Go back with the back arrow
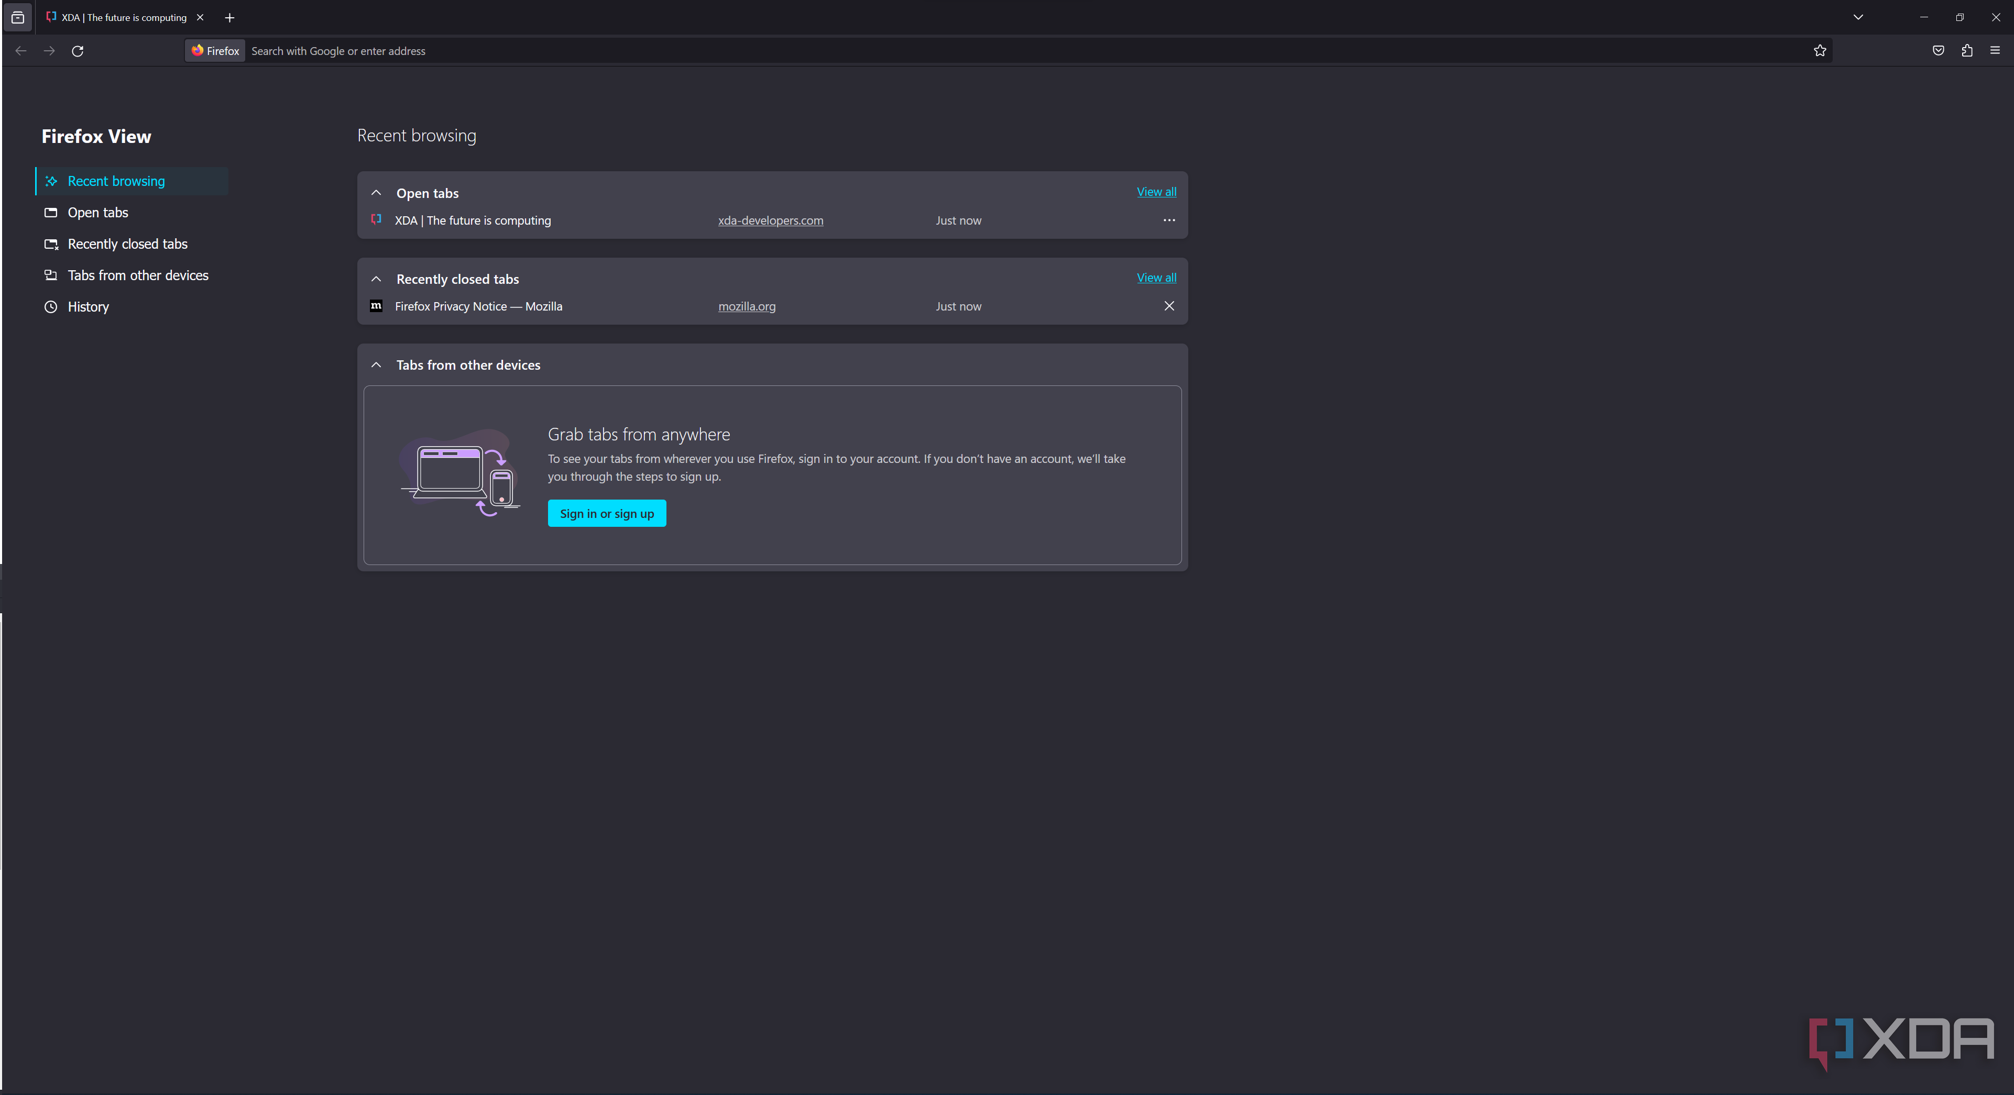Image resolution: width=2014 pixels, height=1095 pixels. [21, 51]
